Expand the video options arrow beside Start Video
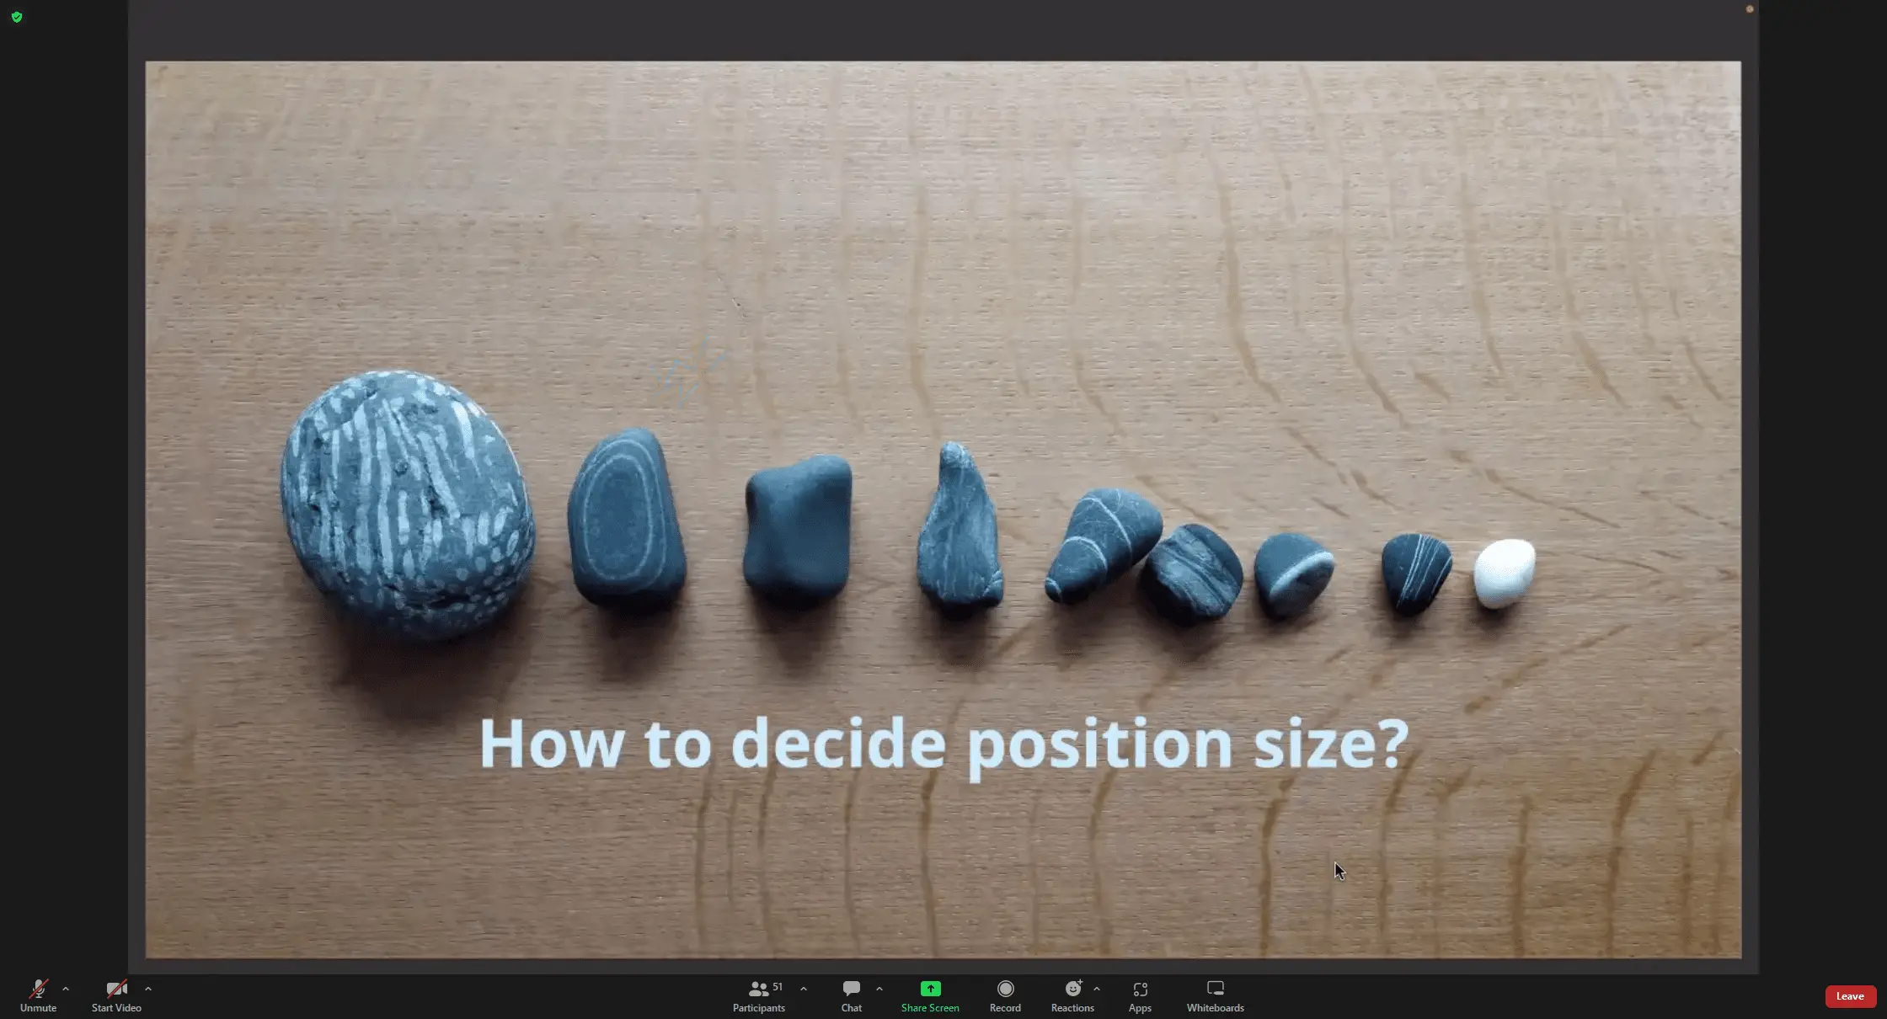Viewport: 1887px width, 1019px height. tap(148, 989)
